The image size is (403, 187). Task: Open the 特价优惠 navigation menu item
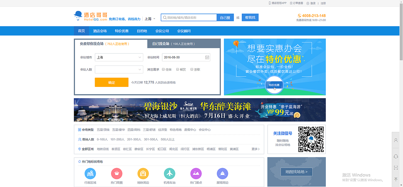tap(122, 31)
